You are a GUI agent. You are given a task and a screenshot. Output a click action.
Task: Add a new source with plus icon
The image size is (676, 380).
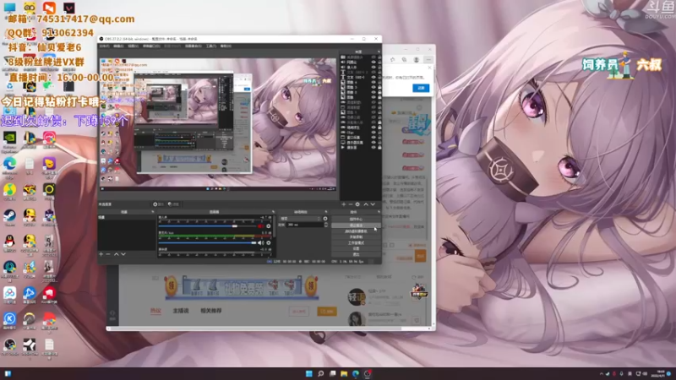click(x=344, y=204)
